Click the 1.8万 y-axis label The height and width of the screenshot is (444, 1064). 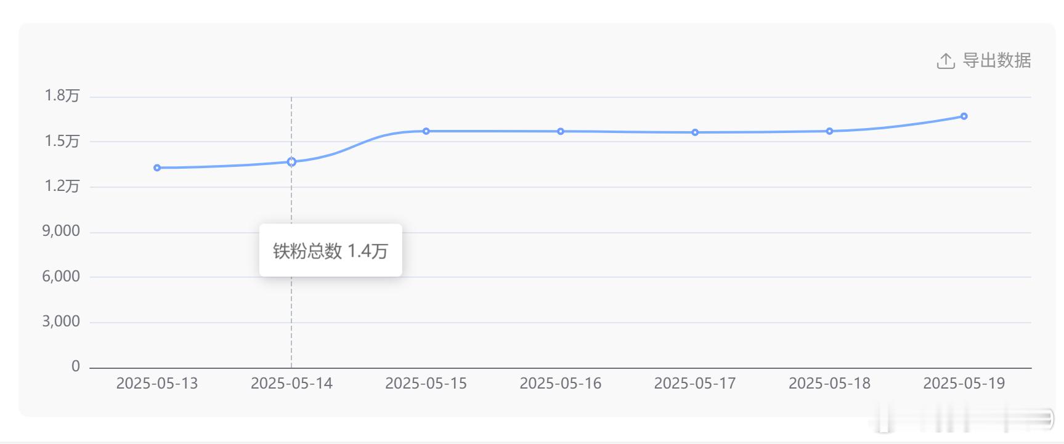[62, 95]
